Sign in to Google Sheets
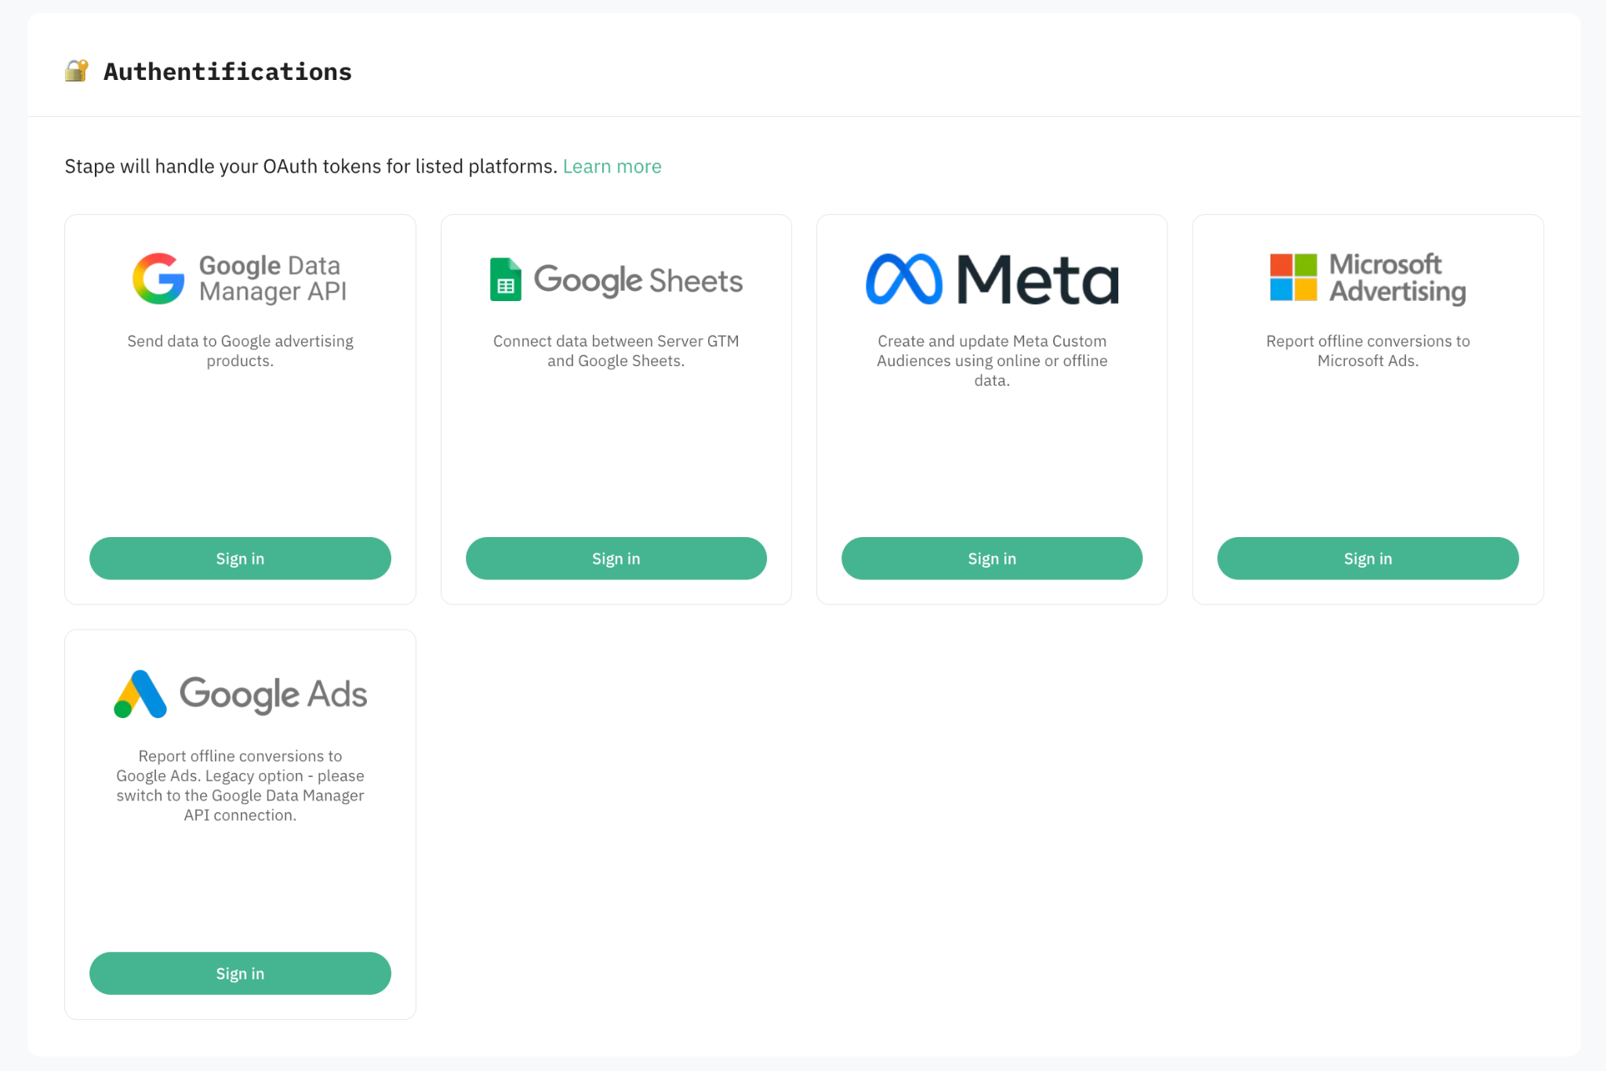Image resolution: width=1606 pixels, height=1071 pixels. [x=616, y=558]
